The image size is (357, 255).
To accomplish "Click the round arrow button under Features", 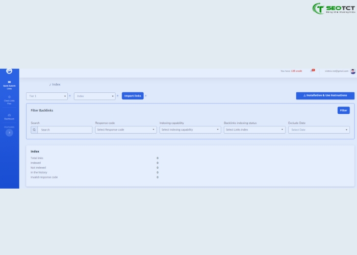I will [9, 133].
